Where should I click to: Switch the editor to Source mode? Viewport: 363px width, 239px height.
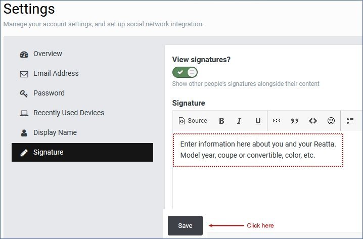(193, 121)
